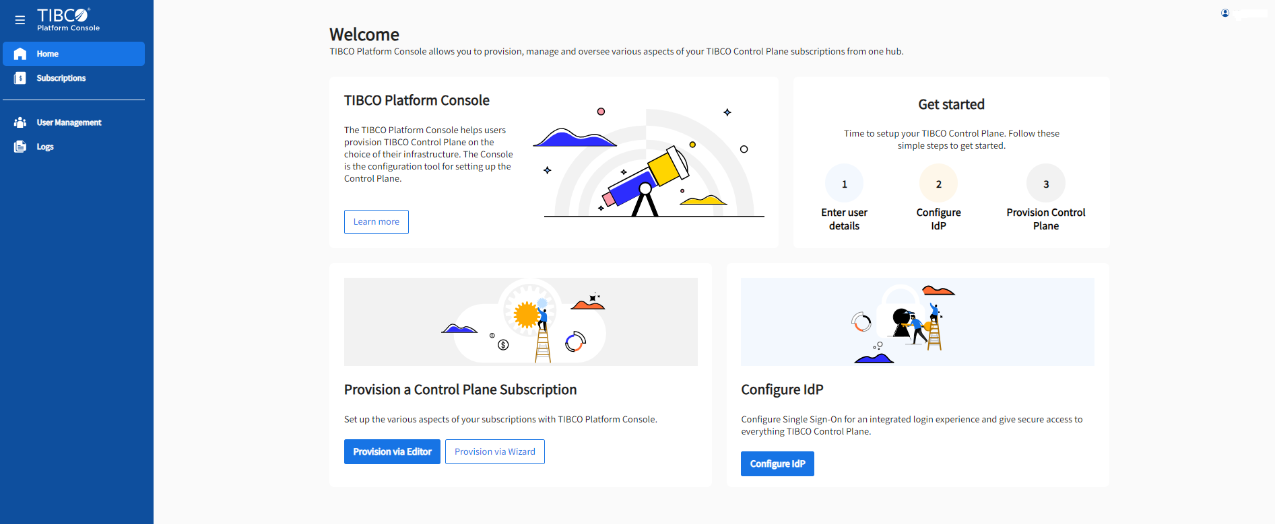
Task: Open the user profile icon
Action: click(1225, 13)
